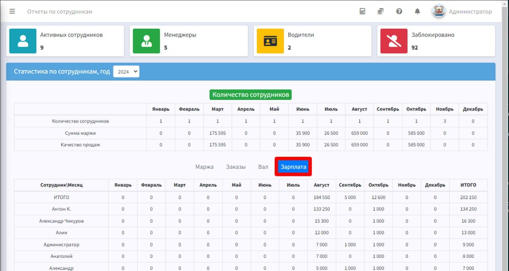The width and height of the screenshot is (509, 271).
Task: Show notifications via the bell icon
Action: pyautogui.click(x=418, y=12)
